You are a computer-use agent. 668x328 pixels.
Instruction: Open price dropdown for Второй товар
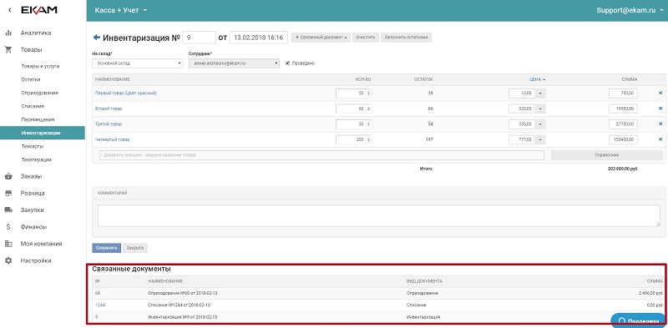pos(539,108)
